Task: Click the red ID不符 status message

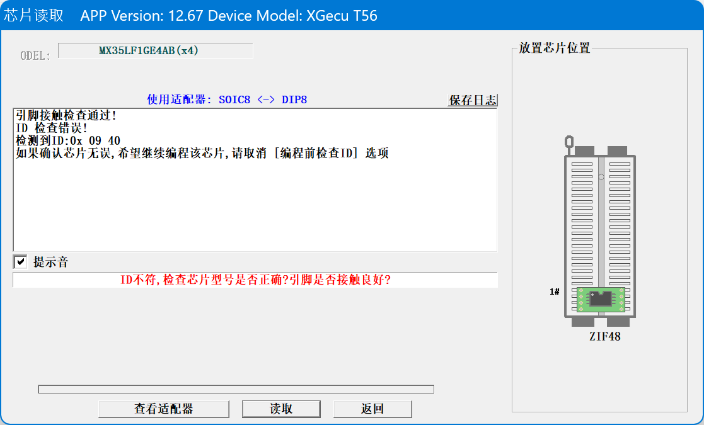Action: [x=255, y=280]
